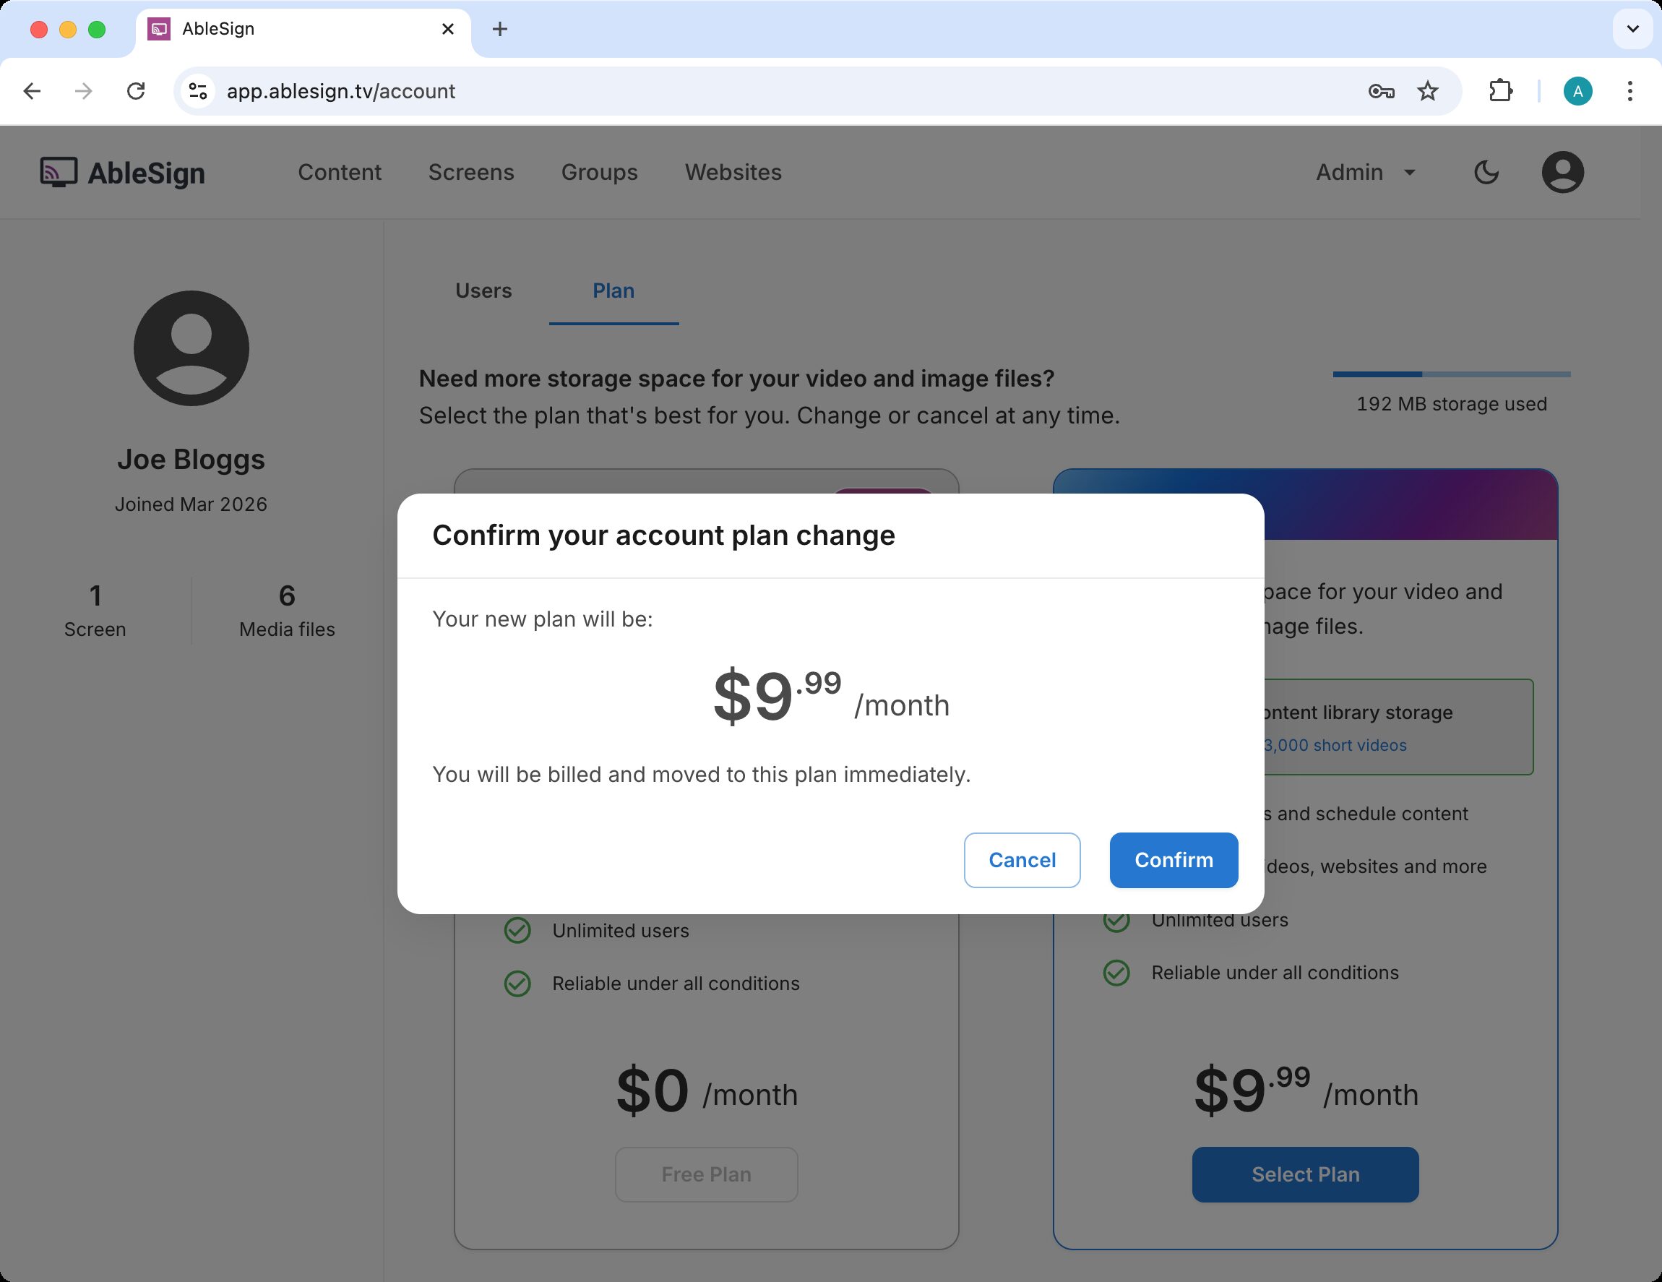Reload the page

coord(135,91)
